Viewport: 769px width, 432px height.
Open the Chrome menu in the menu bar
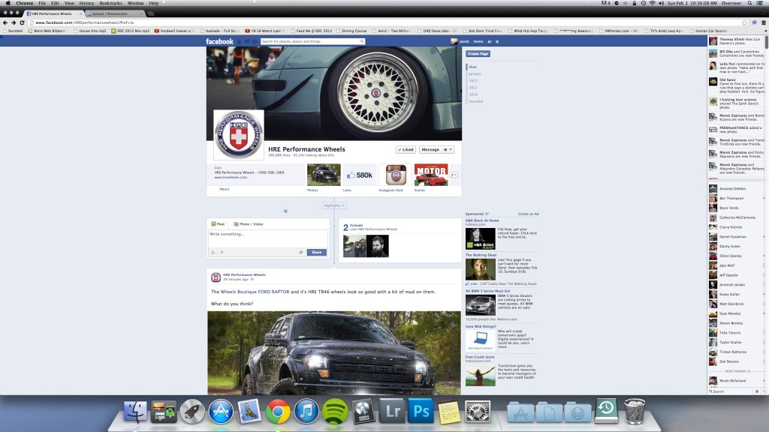click(x=24, y=4)
